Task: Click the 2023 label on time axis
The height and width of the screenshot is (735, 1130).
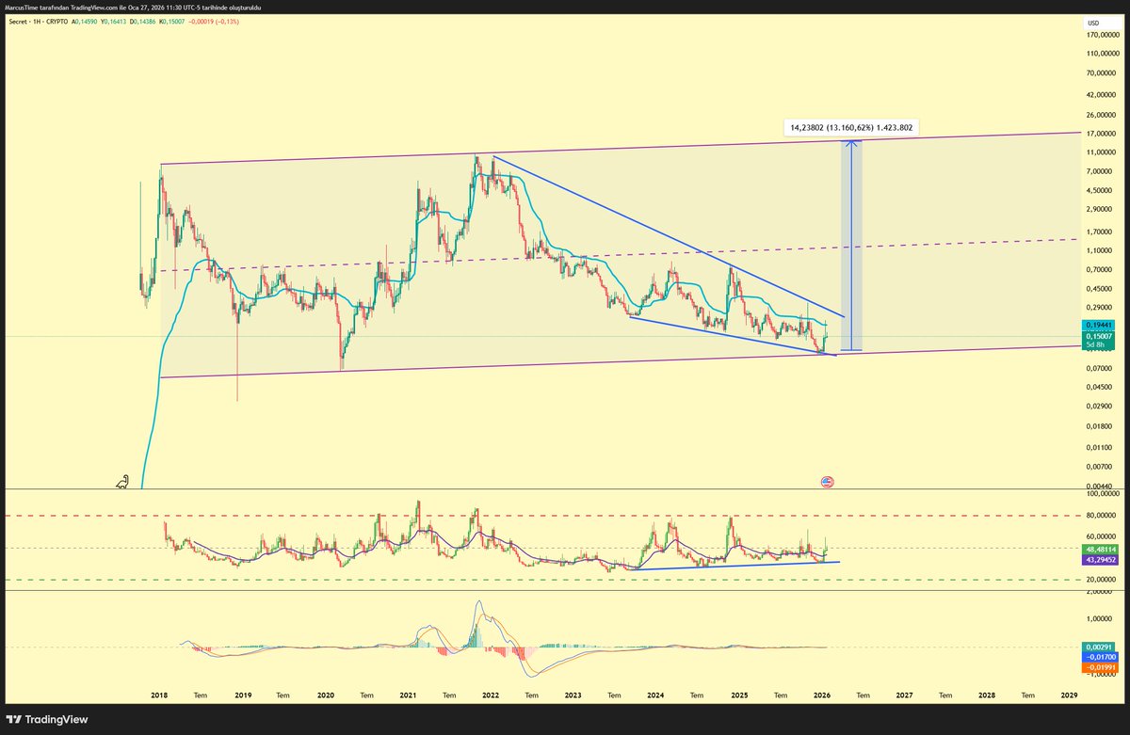Action: tap(573, 695)
